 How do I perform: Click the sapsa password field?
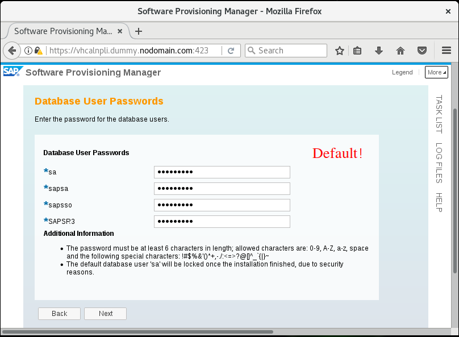[x=222, y=189]
